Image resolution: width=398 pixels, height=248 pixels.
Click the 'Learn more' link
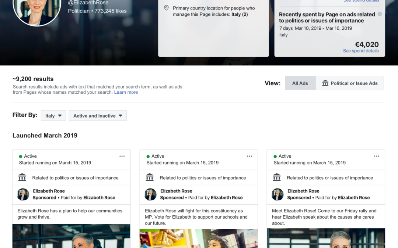point(126,92)
